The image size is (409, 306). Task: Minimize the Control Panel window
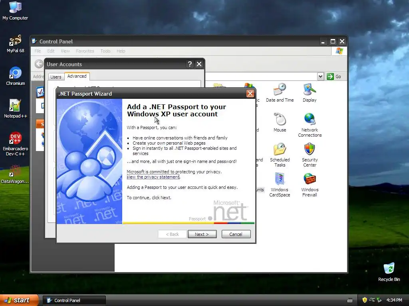coord(323,41)
